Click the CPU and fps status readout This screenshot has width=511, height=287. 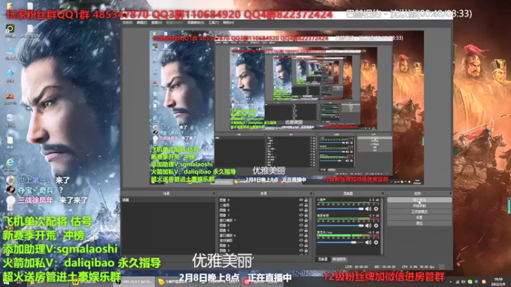click(418, 267)
